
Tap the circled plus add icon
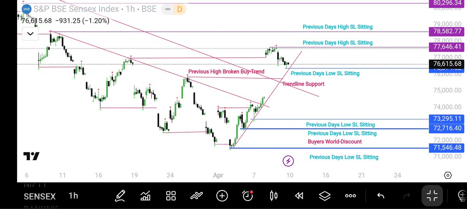222,195
